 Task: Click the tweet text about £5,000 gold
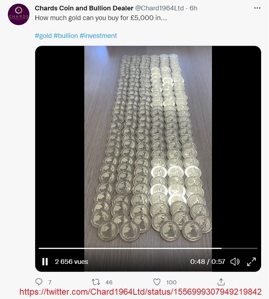(101, 18)
